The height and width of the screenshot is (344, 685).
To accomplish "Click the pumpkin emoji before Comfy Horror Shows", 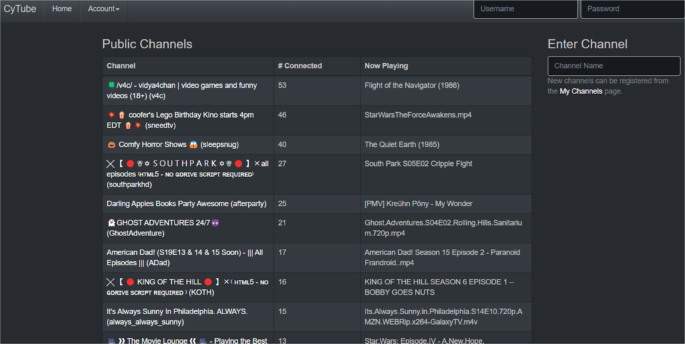I will pos(111,145).
